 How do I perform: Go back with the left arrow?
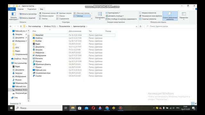11,26
